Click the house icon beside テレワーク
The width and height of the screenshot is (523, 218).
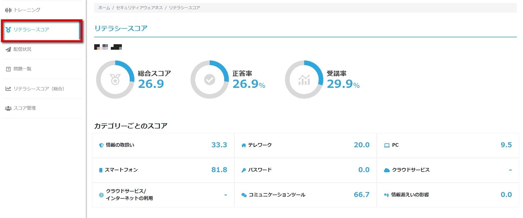pyautogui.click(x=244, y=145)
